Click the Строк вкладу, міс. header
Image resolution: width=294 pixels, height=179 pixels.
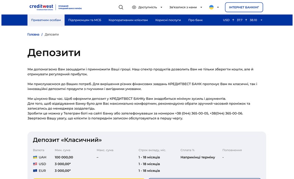(x=152, y=150)
